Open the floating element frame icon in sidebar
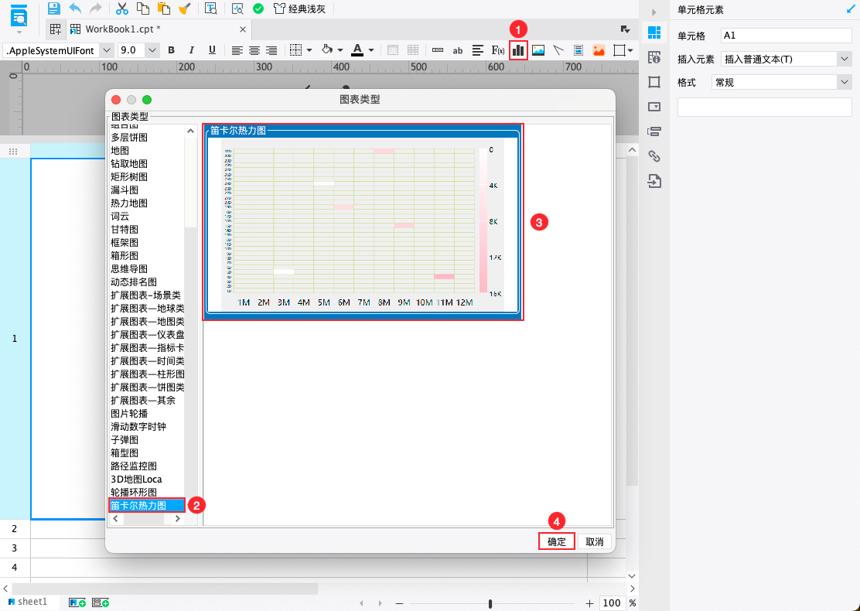This screenshot has width=860, height=611. 654,82
